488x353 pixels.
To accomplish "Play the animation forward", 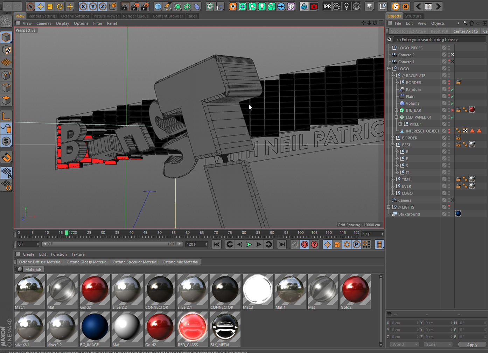I will [x=249, y=245].
